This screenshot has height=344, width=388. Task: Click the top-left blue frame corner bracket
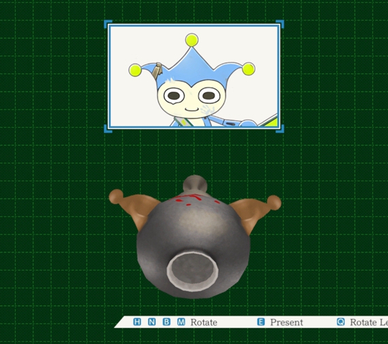tap(108, 24)
